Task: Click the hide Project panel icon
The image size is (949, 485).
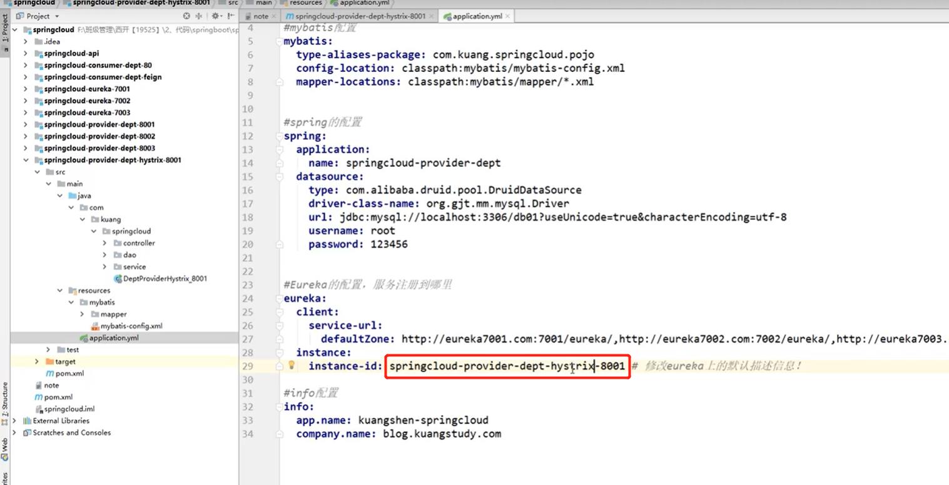Action: tap(231, 16)
